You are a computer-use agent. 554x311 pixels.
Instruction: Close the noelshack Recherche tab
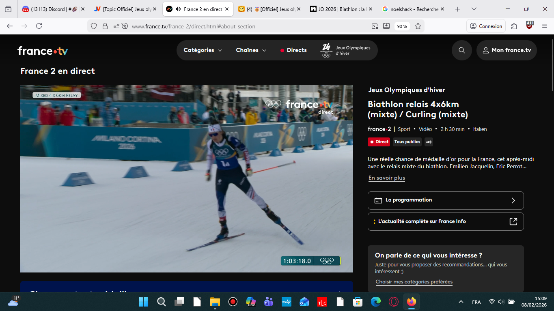442,9
